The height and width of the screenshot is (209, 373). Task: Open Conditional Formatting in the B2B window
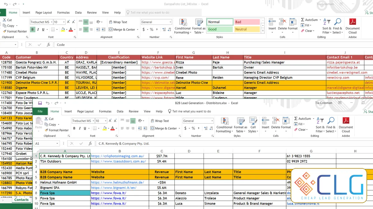click(x=224, y=125)
